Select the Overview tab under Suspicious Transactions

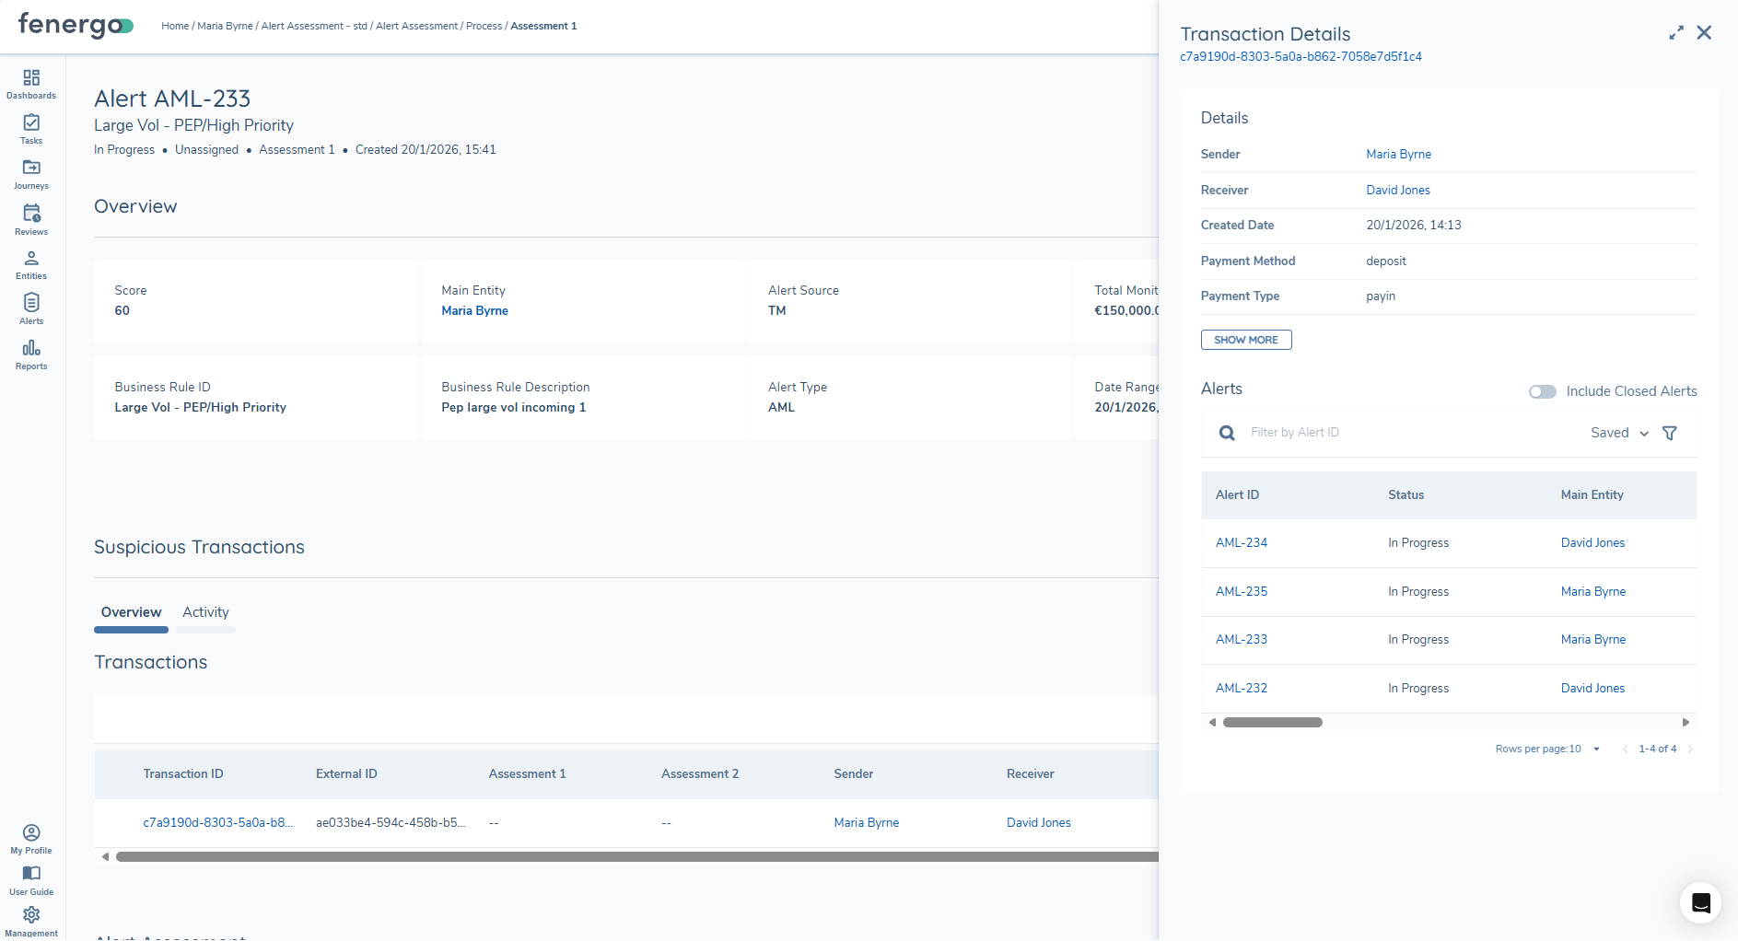click(x=131, y=611)
